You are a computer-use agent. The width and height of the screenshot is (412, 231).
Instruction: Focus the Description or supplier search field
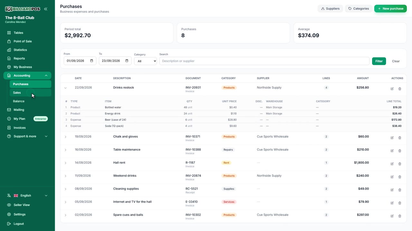pyautogui.click(x=264, y=61)
